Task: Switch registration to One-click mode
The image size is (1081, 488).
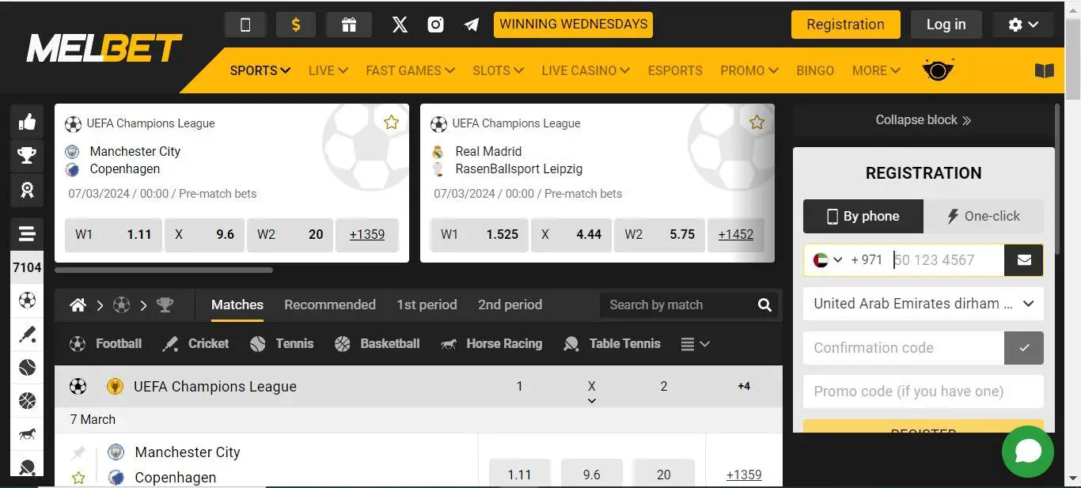Action: [984, 216]
